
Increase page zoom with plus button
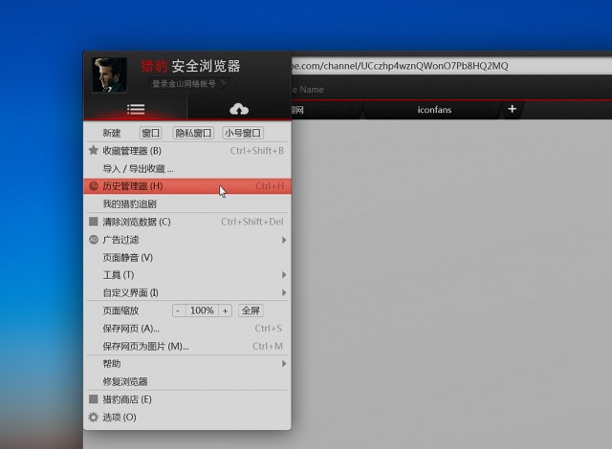(x=226, y=310)
